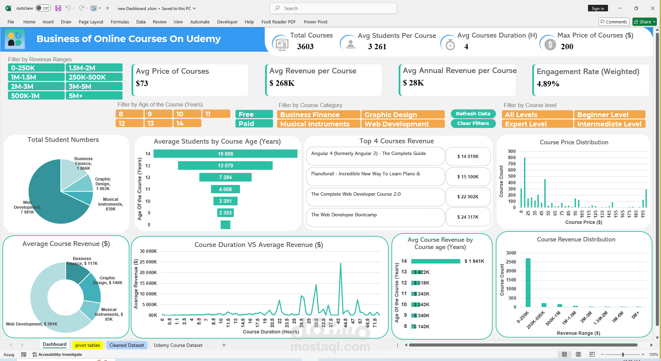Add a new sheet with the plus icon
The image size is (661, 361).
[224, 345]
